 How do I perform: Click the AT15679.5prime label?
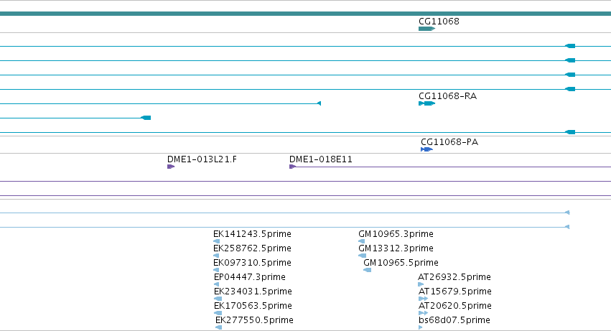tap(455, 292)
